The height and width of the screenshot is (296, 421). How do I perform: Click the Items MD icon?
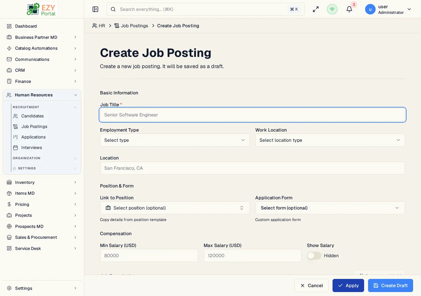coord(9,193)
